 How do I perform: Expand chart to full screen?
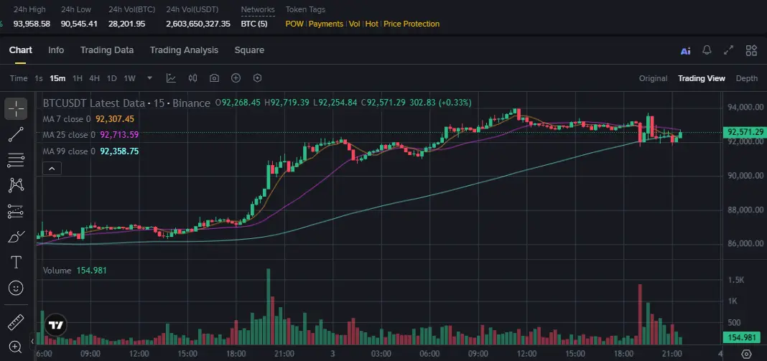[729, 50]
